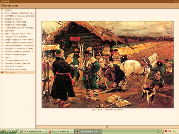Click the highlighted Юрьев день item icon
The width and height of the screenshot is (179, 134).
pos(2,72)
